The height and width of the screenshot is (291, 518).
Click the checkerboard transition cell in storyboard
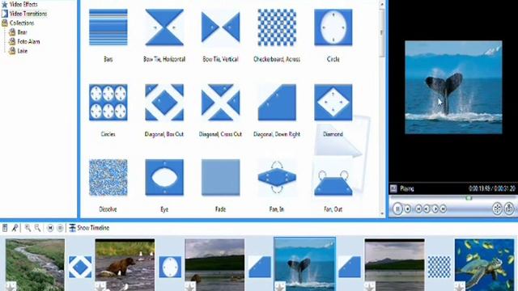pyautogui.click(x=439, y=267)
